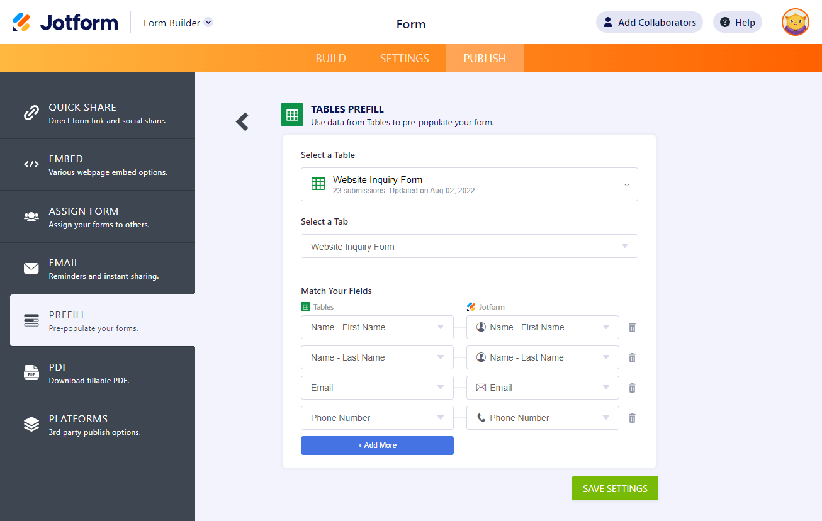The height and width of the screenshot is (521, 822).
Task: Open Tables Name - Last Name dropdown
Action: click(377, 357)
